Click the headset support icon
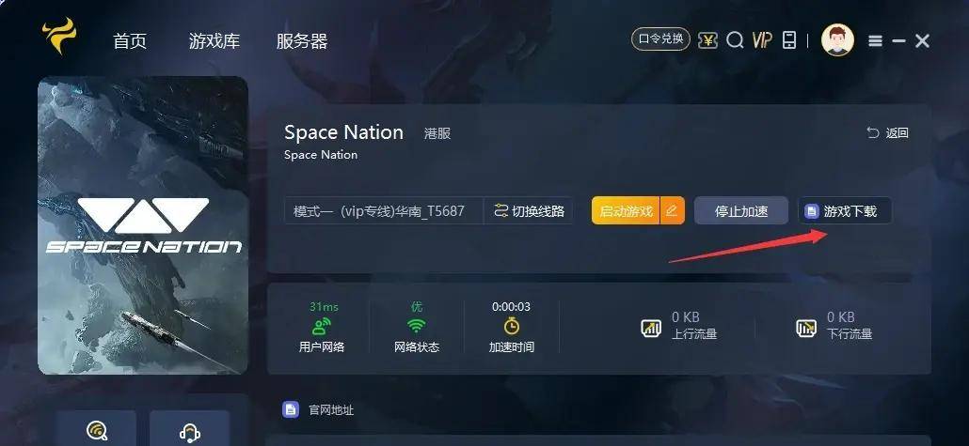969x446 pixels. click(190, 431)
